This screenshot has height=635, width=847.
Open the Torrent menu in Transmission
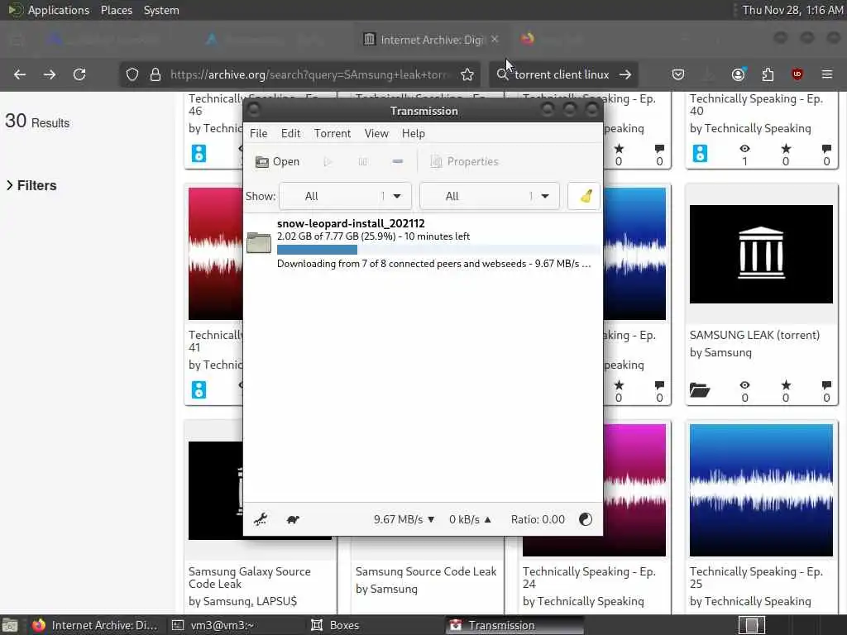(333, 133)
